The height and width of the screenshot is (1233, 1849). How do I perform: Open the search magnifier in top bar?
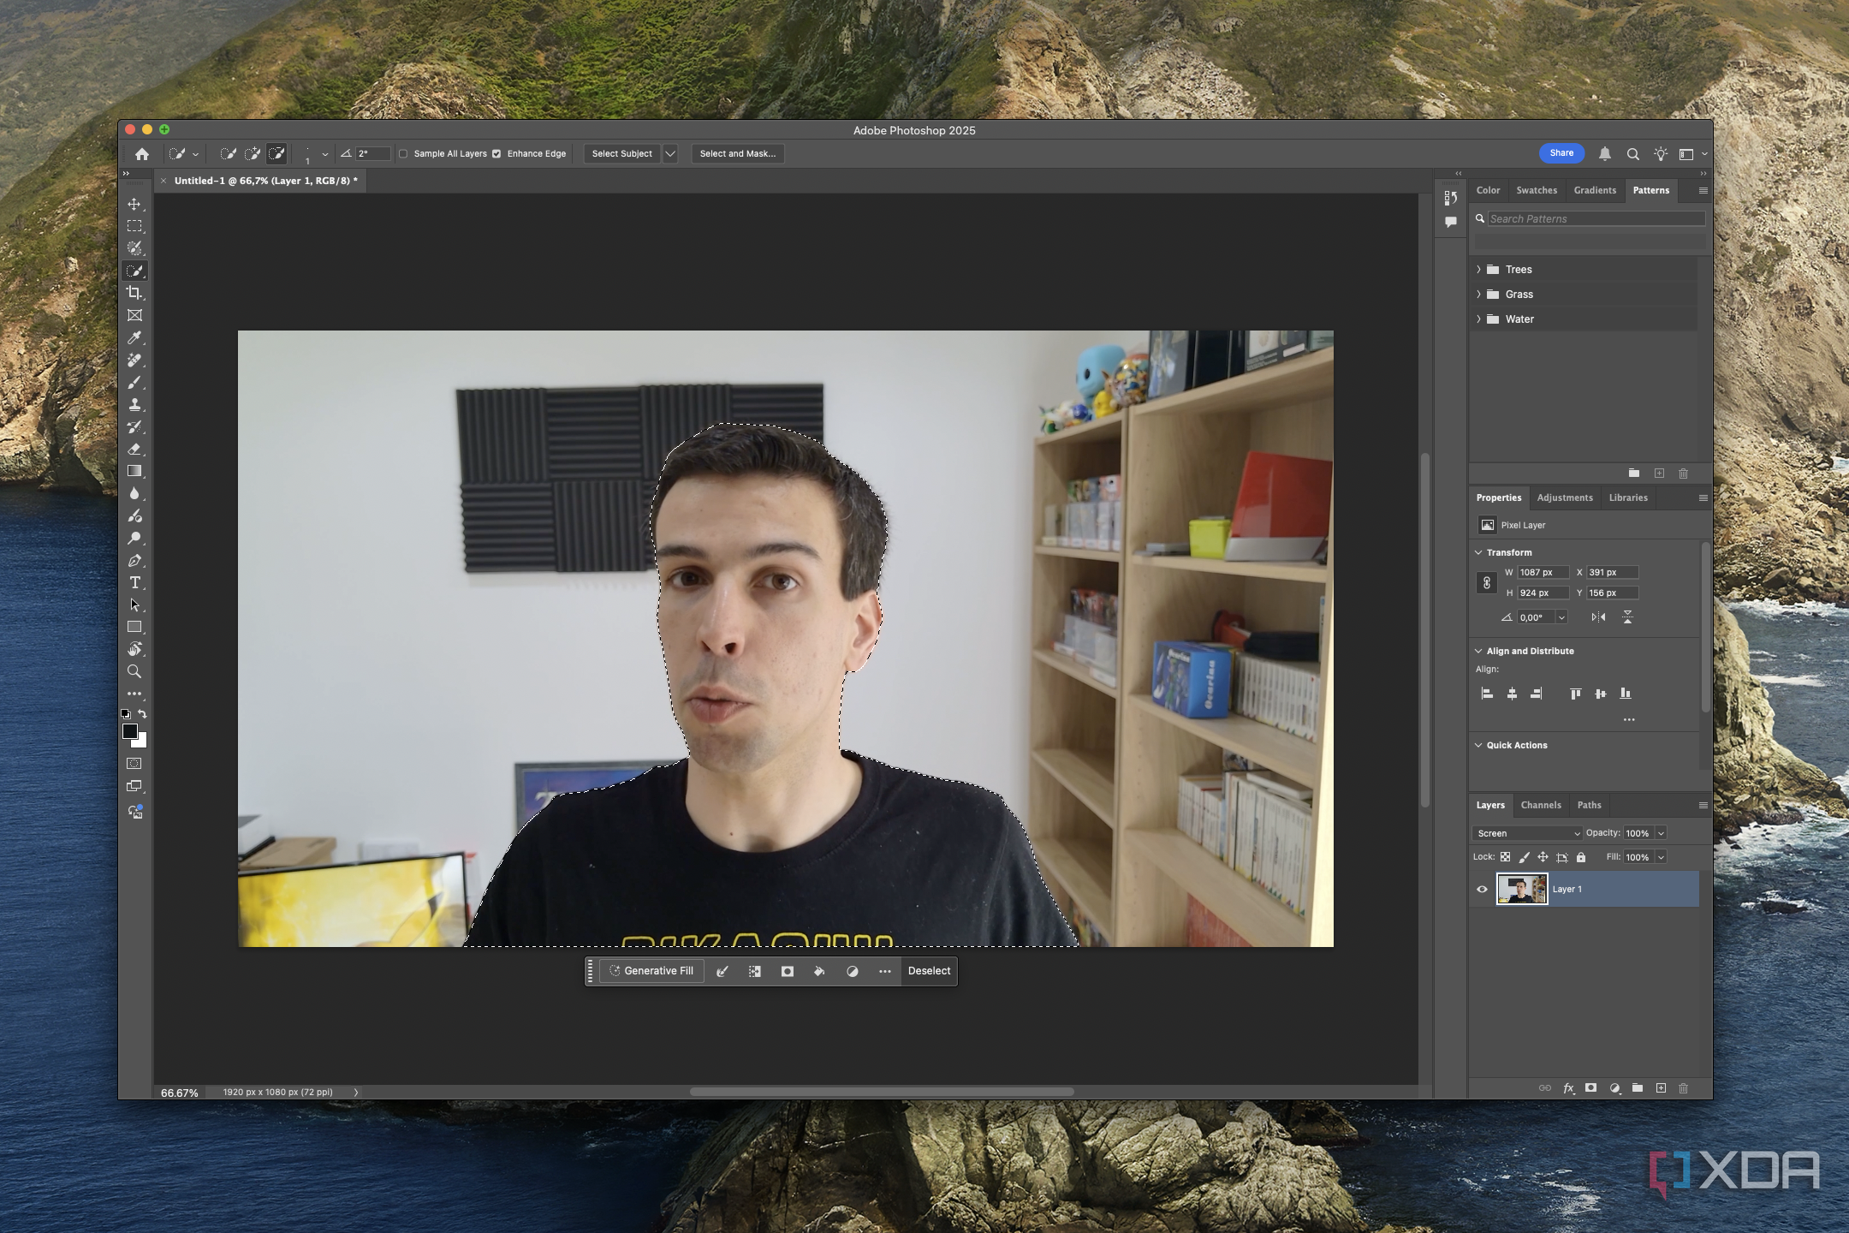(1632, 154)
